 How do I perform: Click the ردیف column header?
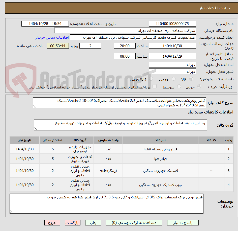pyautogui.click(x=229, y=140)
